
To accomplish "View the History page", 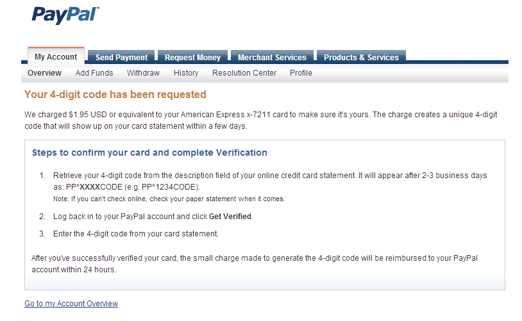I will 186,73.
